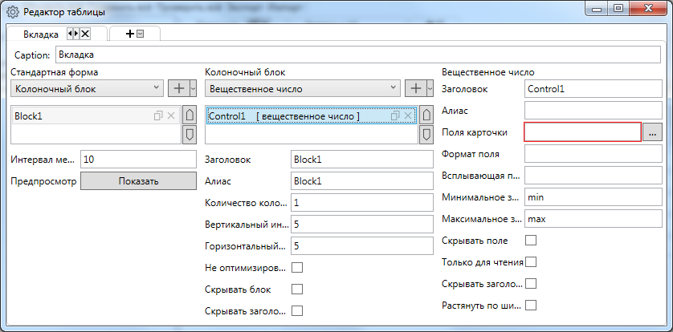673x332 pixels.
Task: Check the Скрывать поле option
Action: pos(530,240)
